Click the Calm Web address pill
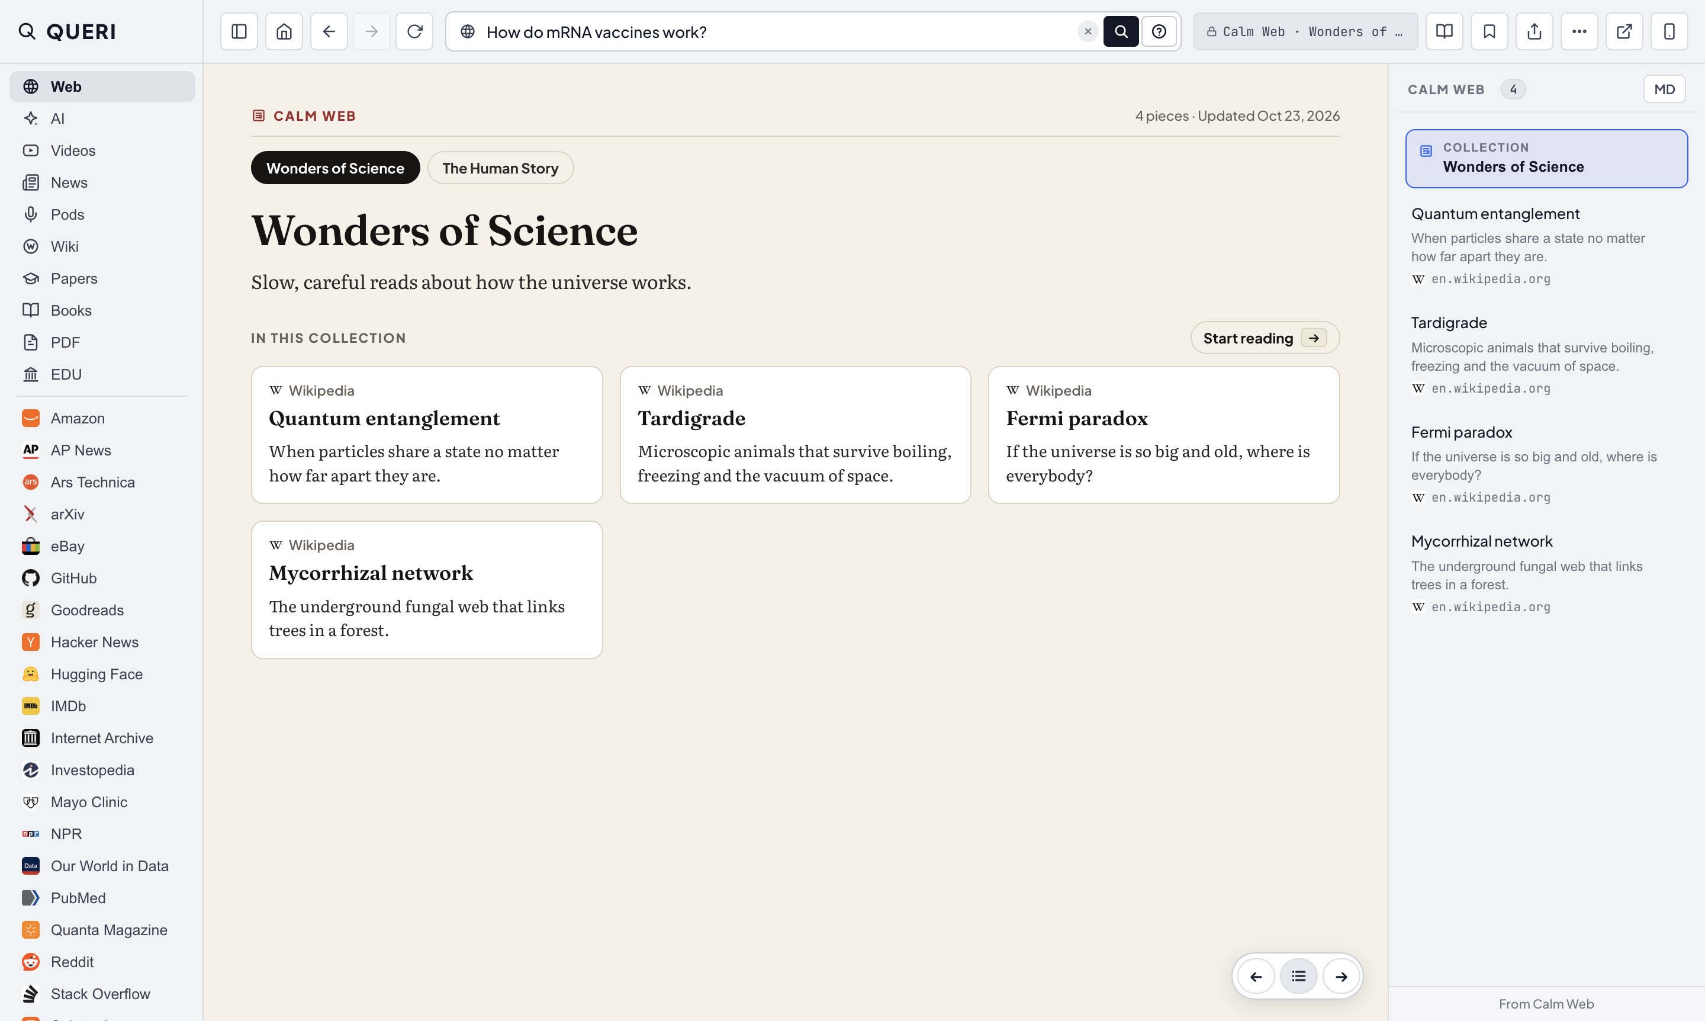This screenshot has width=1705, height=1021. (x=1305, y=31)
